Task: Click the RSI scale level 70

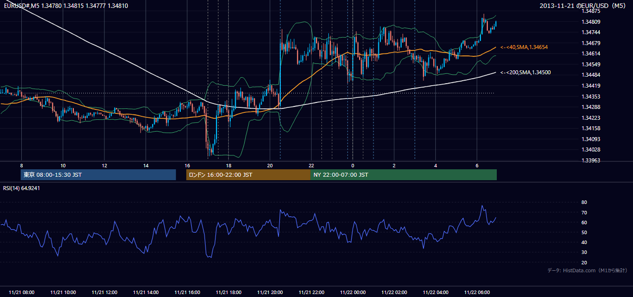Action: (x=584, y=212)
